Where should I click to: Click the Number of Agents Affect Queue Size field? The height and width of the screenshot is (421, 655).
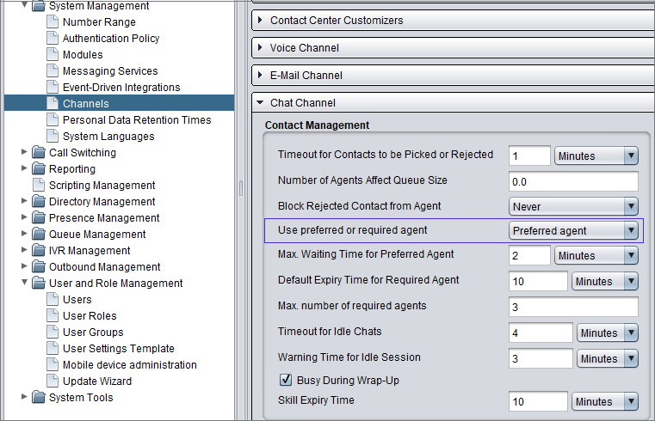pos(573,181)
